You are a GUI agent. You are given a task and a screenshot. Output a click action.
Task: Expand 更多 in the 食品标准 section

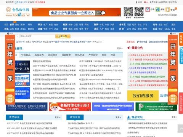[58, 117]
